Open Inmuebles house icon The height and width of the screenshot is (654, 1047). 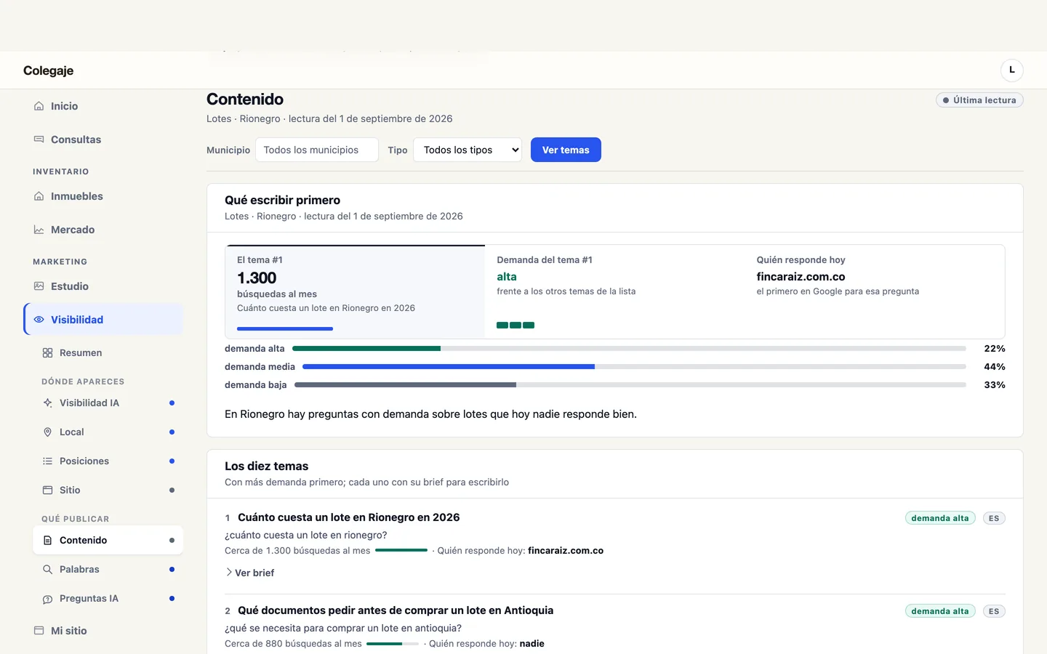point(39,196)
